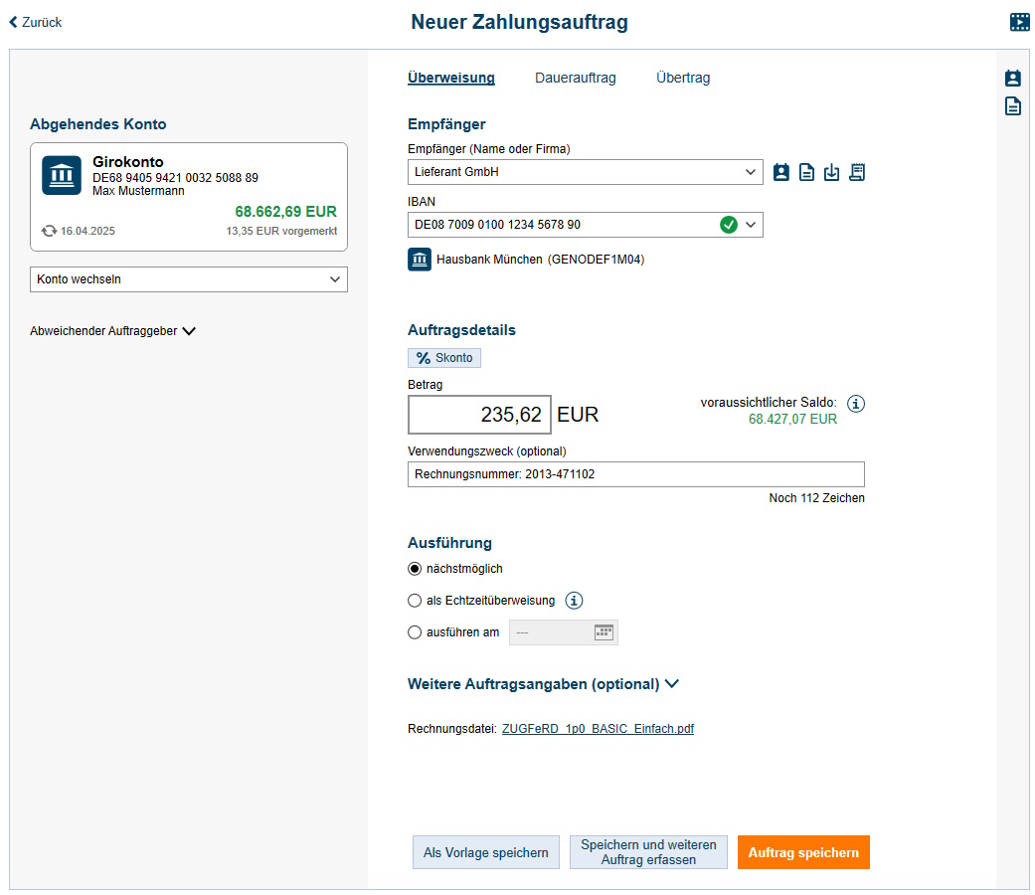This screenshot has width=1035, height=895.
Task: Switch to the Dauerauftrag tab
Action: coord(575,78)
